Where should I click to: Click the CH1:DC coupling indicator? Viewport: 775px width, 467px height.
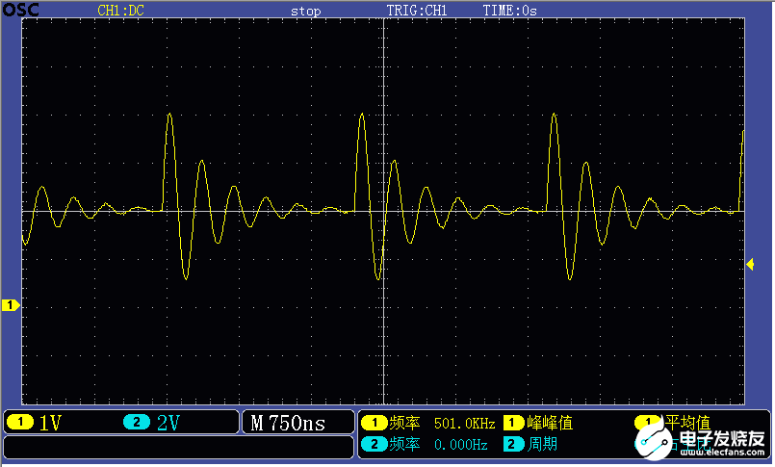120,11
